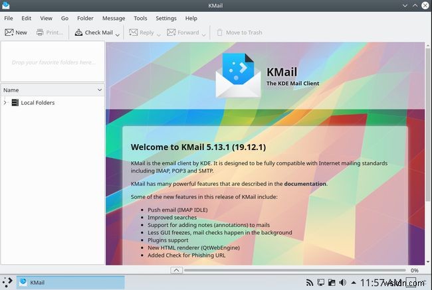432x290 pixels.
Task: Click the up-arrow progress expander button
Action: click(x=176, y=270)
